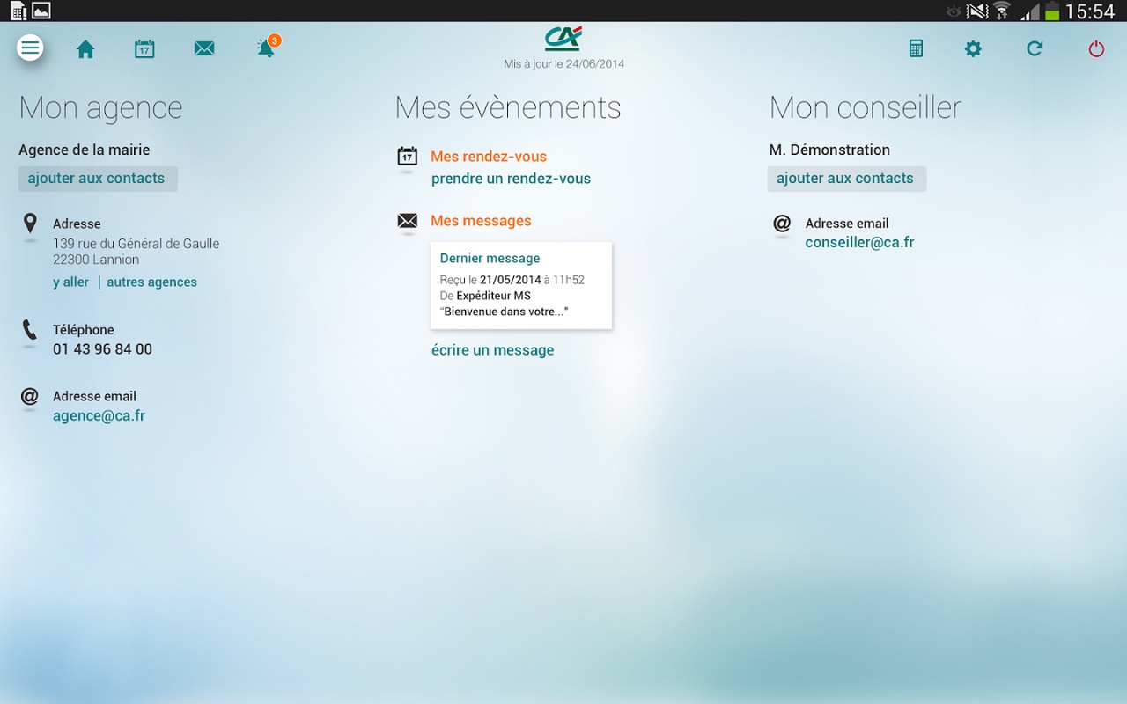The height and width of the screenshot is (704, 1127).
Task: Tap the phone handset icon beside Téléphone
Action: click(x=30, y=331)
